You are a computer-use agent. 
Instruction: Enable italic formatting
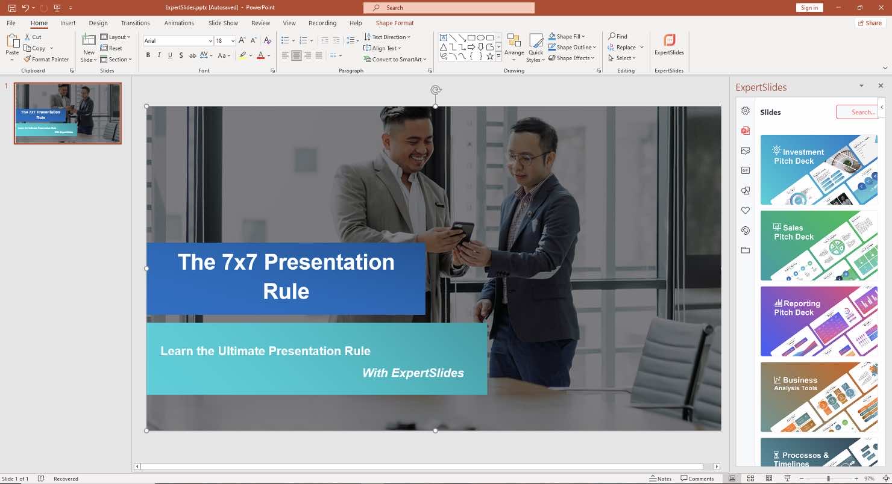pyautogui.click(x=159, y=55)
